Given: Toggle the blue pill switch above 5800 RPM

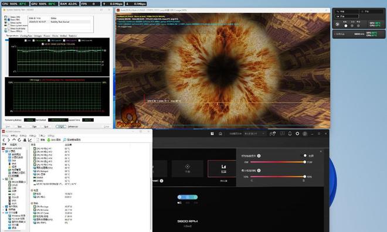Looking at the screenshot, I should tap(188, 197).
